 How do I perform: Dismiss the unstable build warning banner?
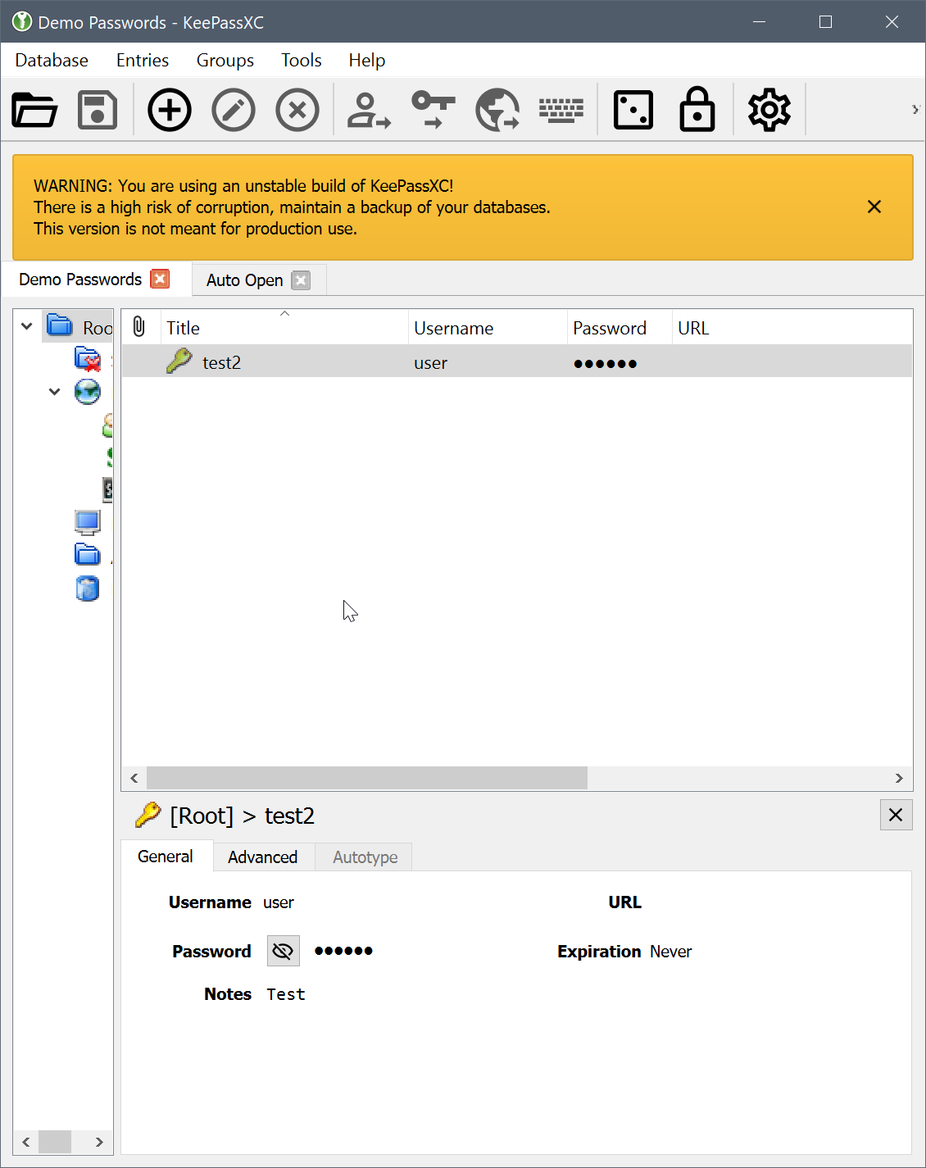[874, 207]
